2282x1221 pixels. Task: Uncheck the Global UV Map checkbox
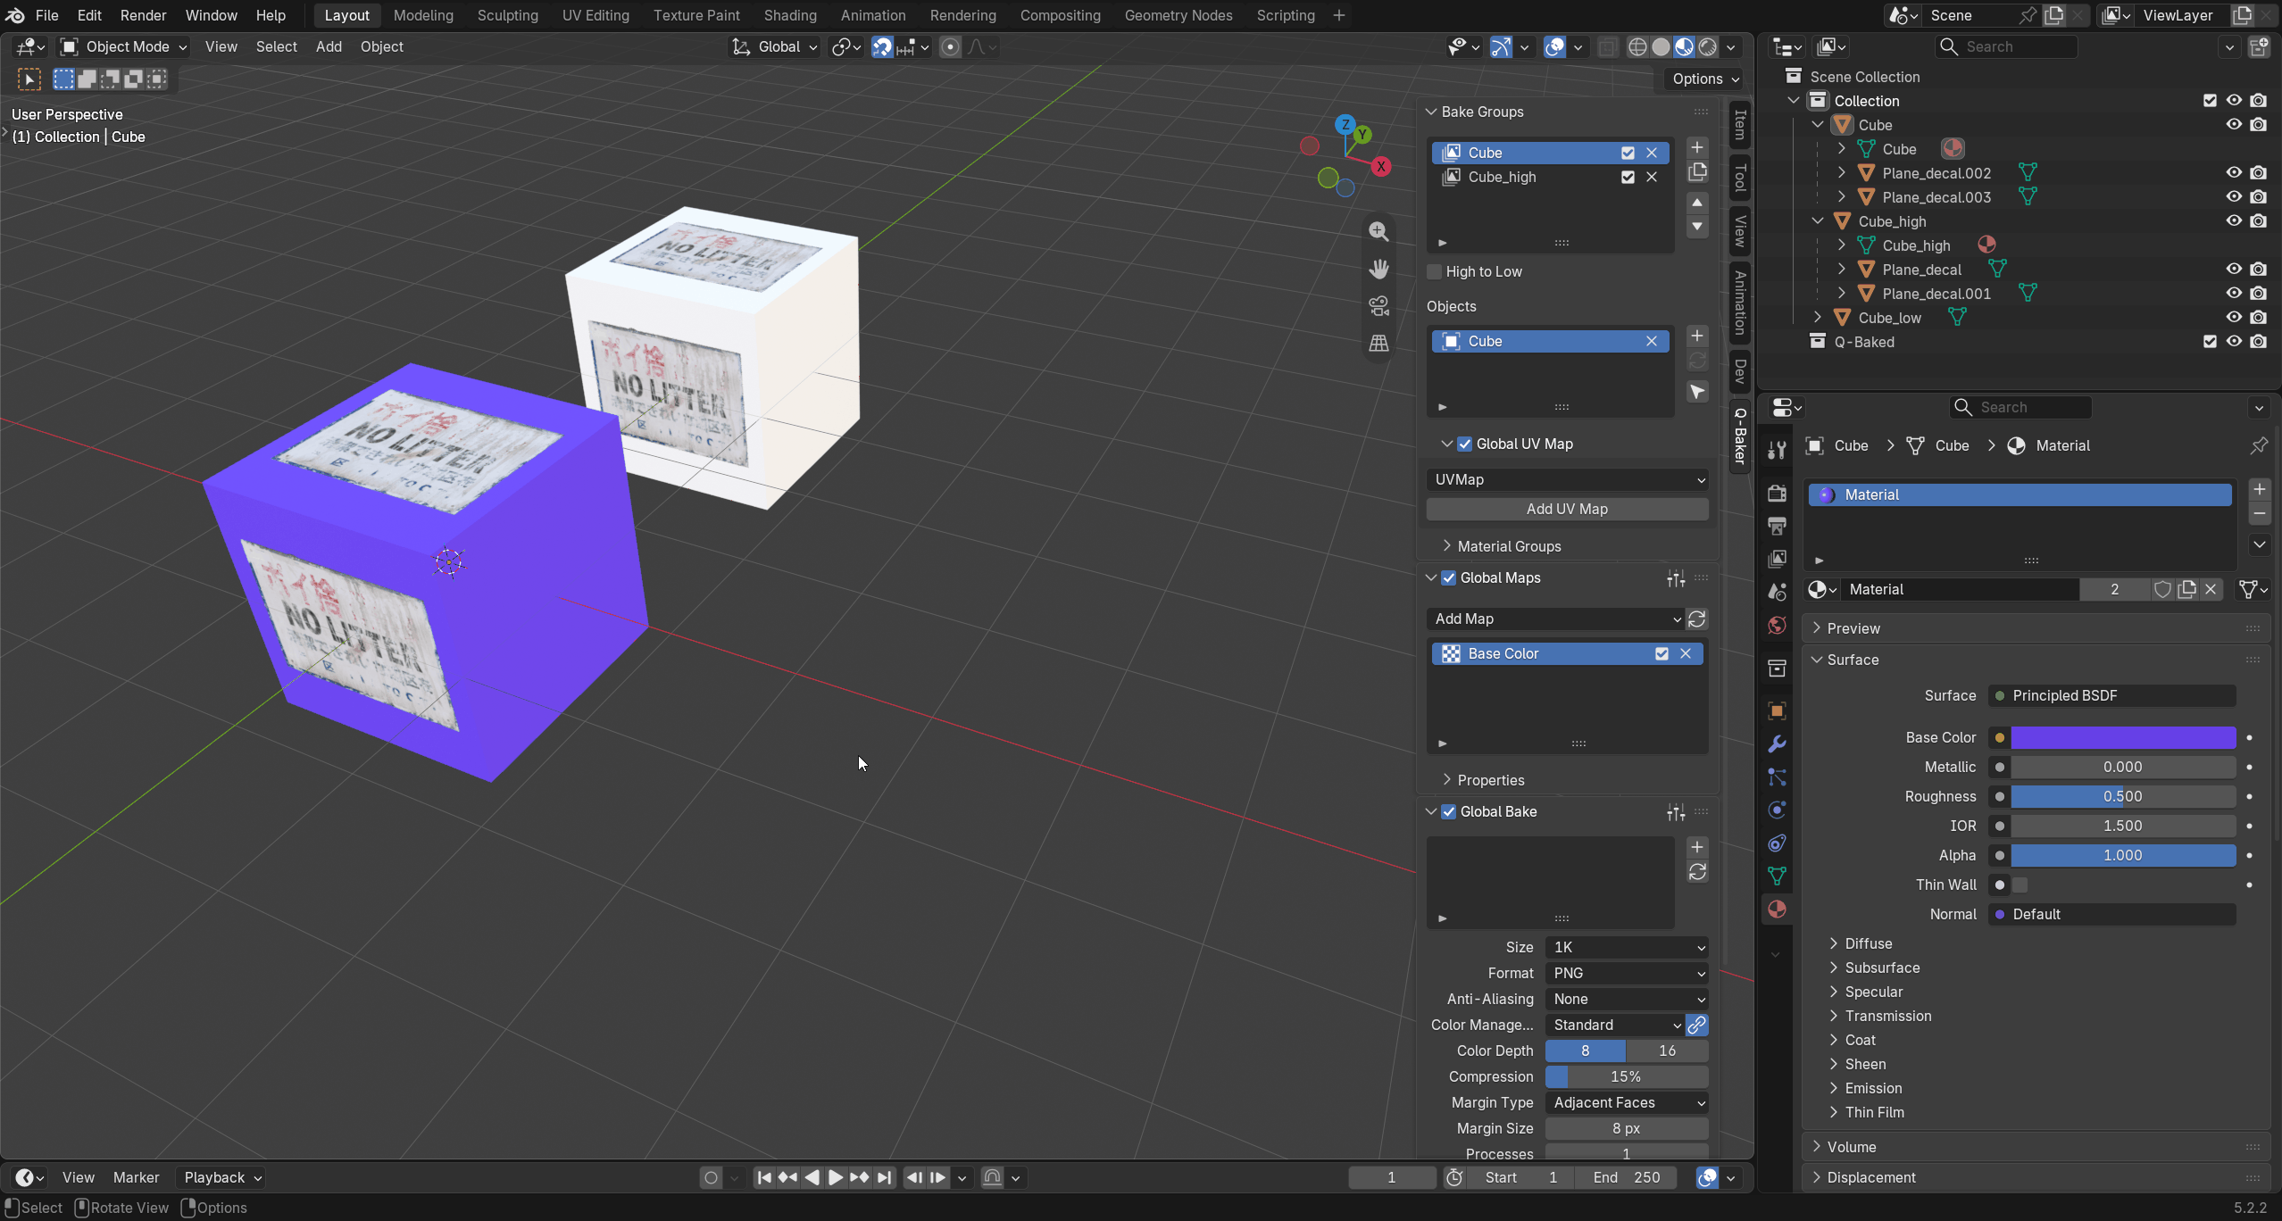pos(1465,444)
